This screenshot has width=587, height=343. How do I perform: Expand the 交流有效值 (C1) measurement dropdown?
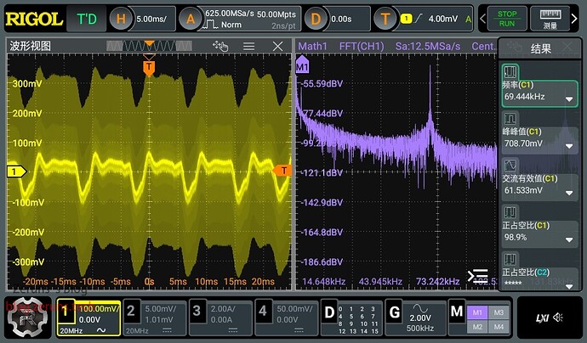click(x=569, y=190)
